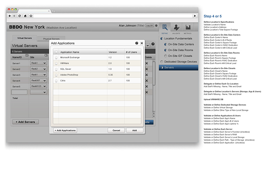
Task: Open Server3 site dropdown
Action: coord(39,74)
